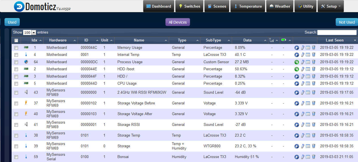Delete Storage RSSI with its trash icon
The image size is (358, 162).
pyautogui.click(x=313, y=124)
